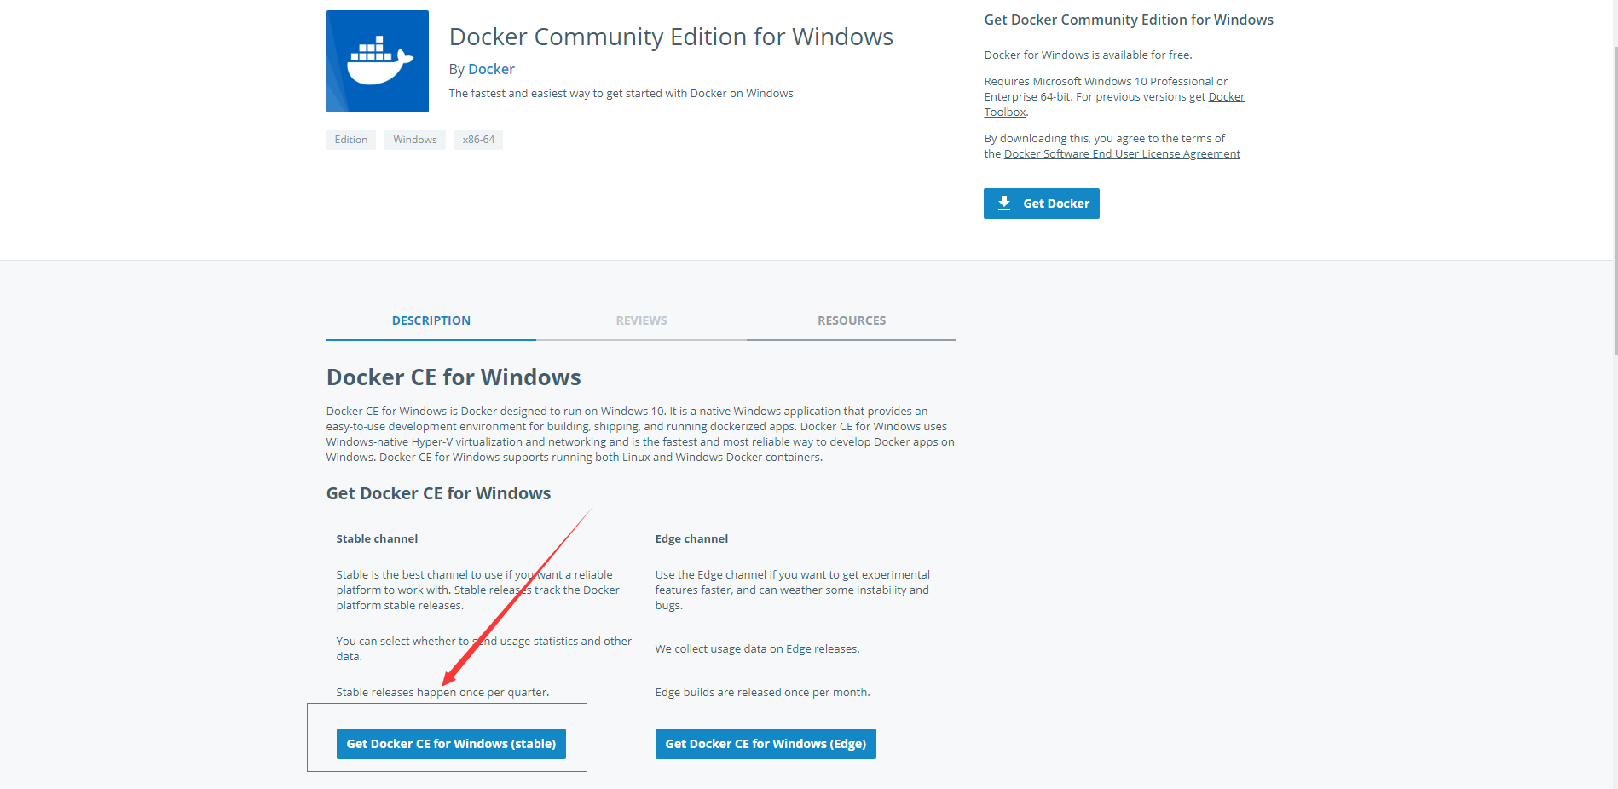Switch to the Reviews tab

[641, 320]
